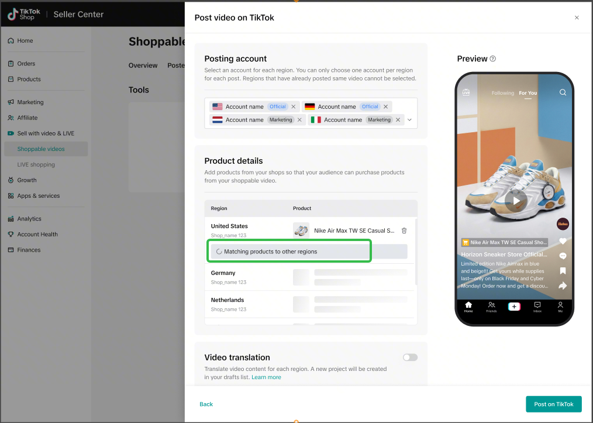Switch to the Following tab in preview
The height and width of the screenshot is (423, 593).
(x=502, y=93)
